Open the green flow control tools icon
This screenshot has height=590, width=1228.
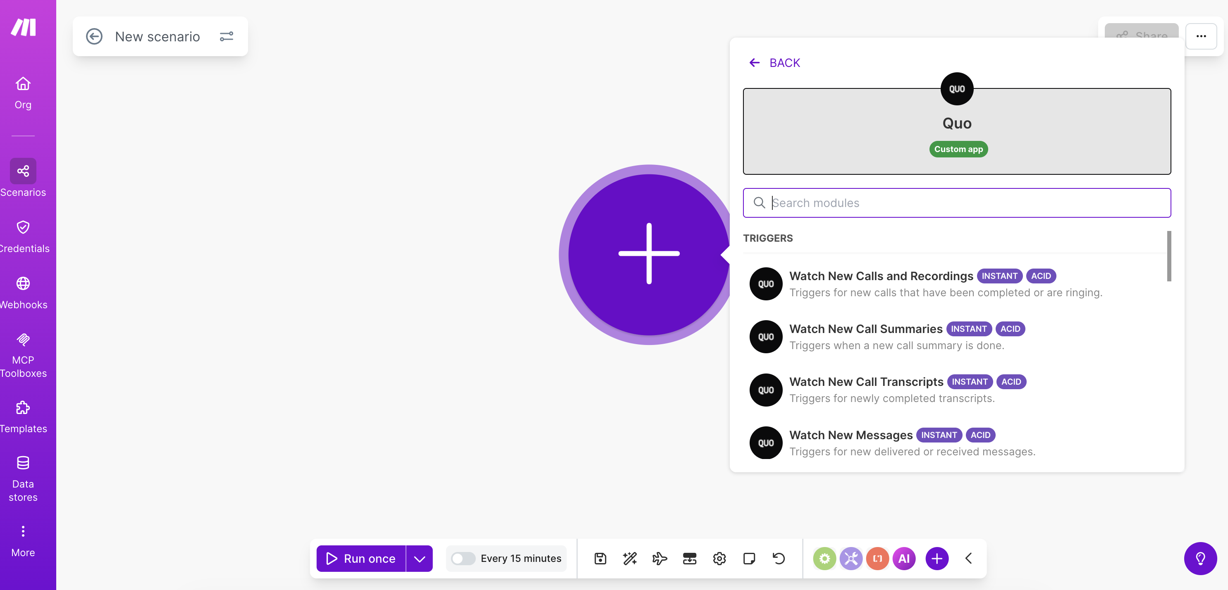[x=824, y=558]
